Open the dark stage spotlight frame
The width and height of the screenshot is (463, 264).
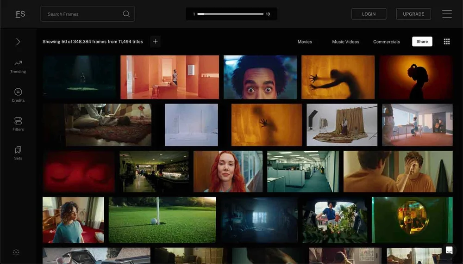80,77
